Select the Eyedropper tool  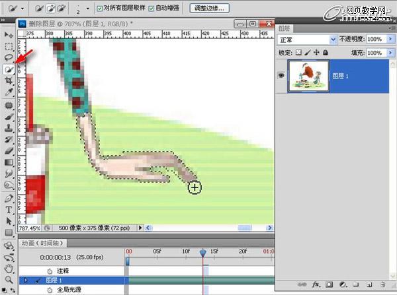click(x=9, y=92)
